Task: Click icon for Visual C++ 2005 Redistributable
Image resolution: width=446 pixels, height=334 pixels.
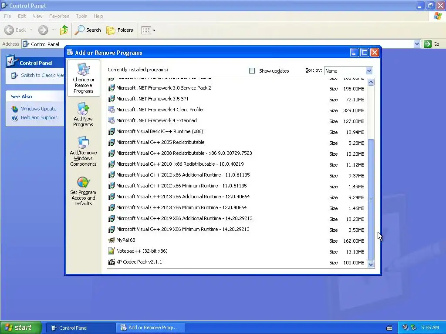Action: point(111,142)
